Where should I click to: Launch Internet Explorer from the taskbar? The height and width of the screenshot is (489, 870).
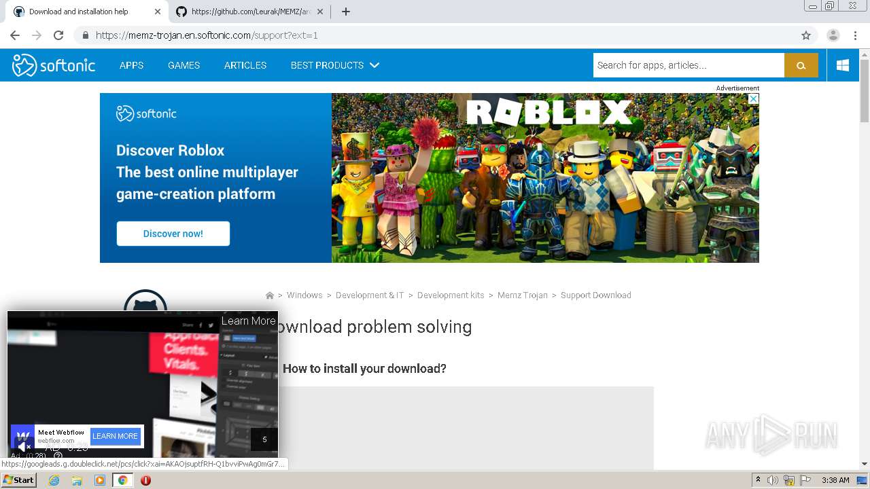click(54, 480)
